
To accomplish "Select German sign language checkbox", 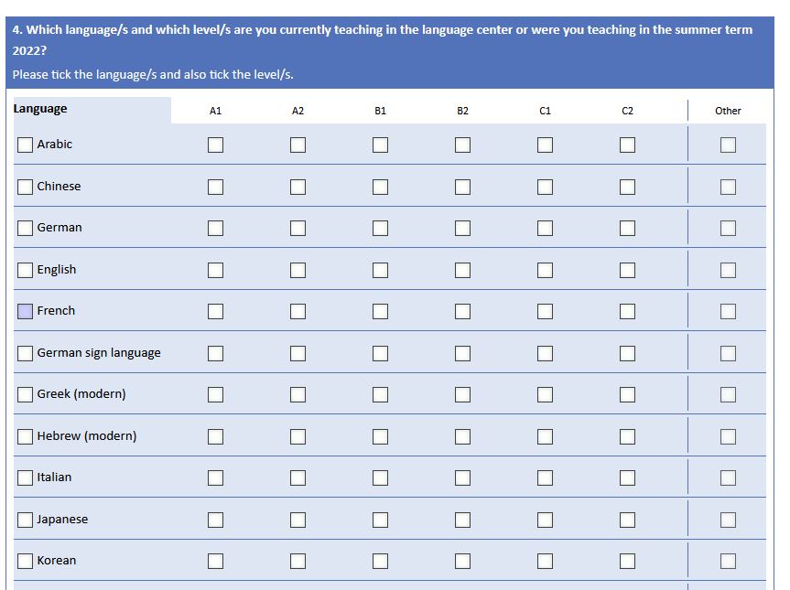I will pos(25,353).
